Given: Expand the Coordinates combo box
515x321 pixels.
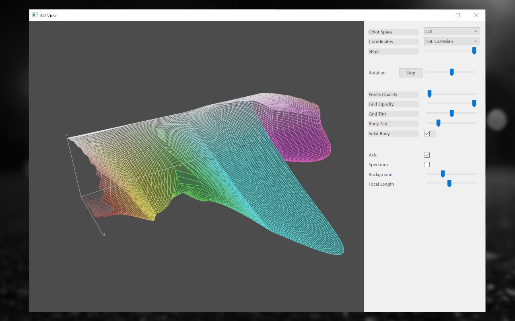Looking at the screenshot, I should point(451,41).
